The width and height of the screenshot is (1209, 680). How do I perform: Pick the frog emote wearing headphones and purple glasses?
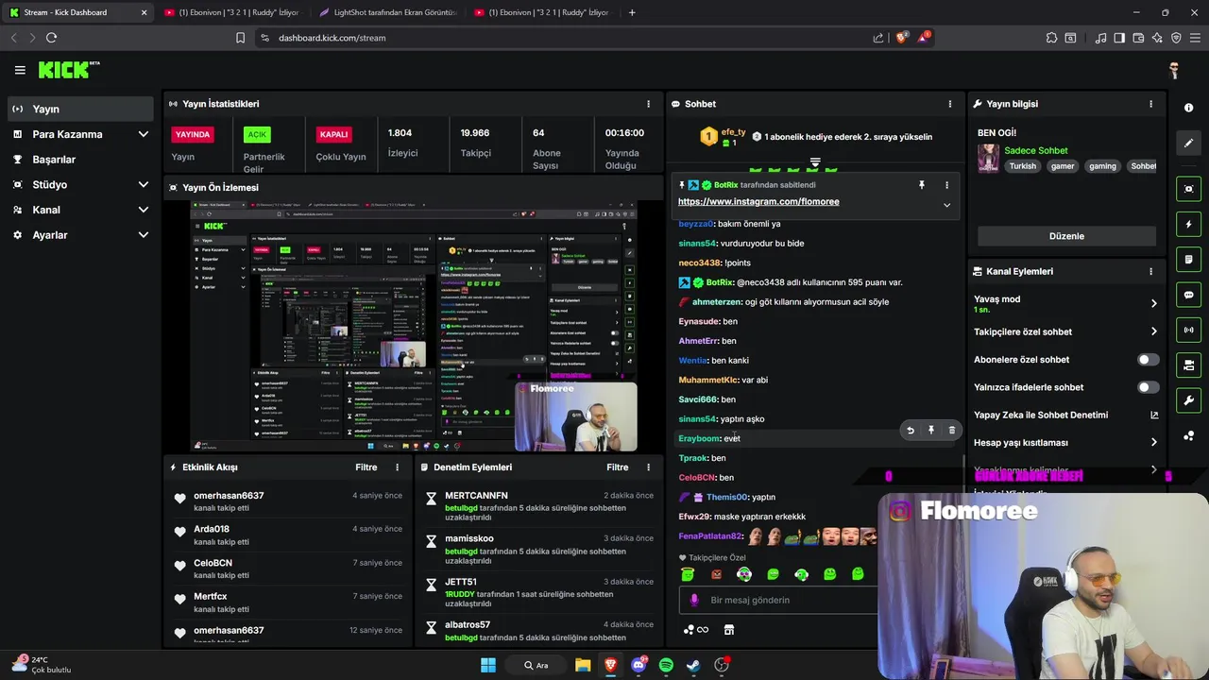coord(744,574)
